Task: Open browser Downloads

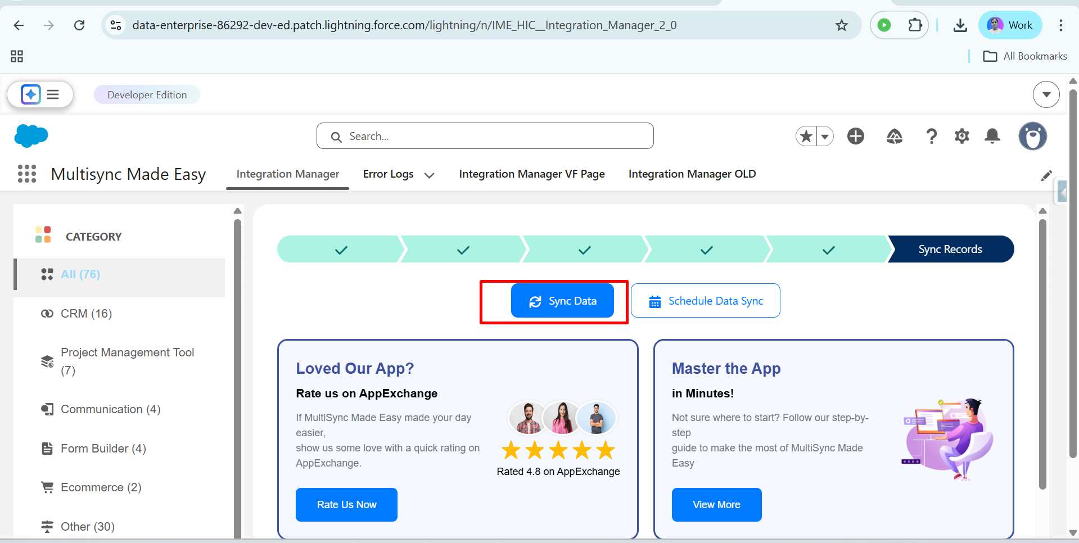Action: point(960,25)
